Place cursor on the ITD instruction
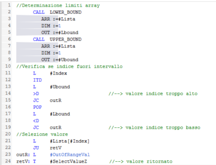The image size is (216, 165). (x=37, y=80)
